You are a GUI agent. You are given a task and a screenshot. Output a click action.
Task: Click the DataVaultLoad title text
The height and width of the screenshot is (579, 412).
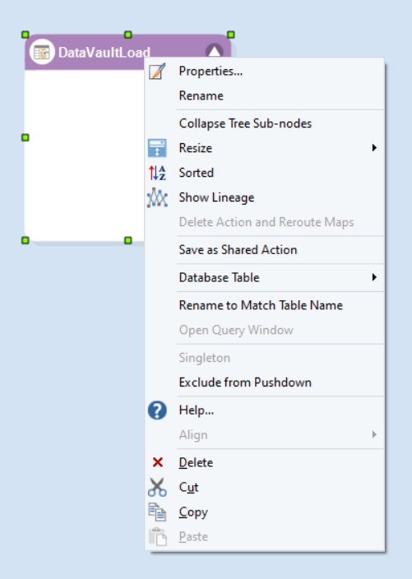tap(104, 53)
